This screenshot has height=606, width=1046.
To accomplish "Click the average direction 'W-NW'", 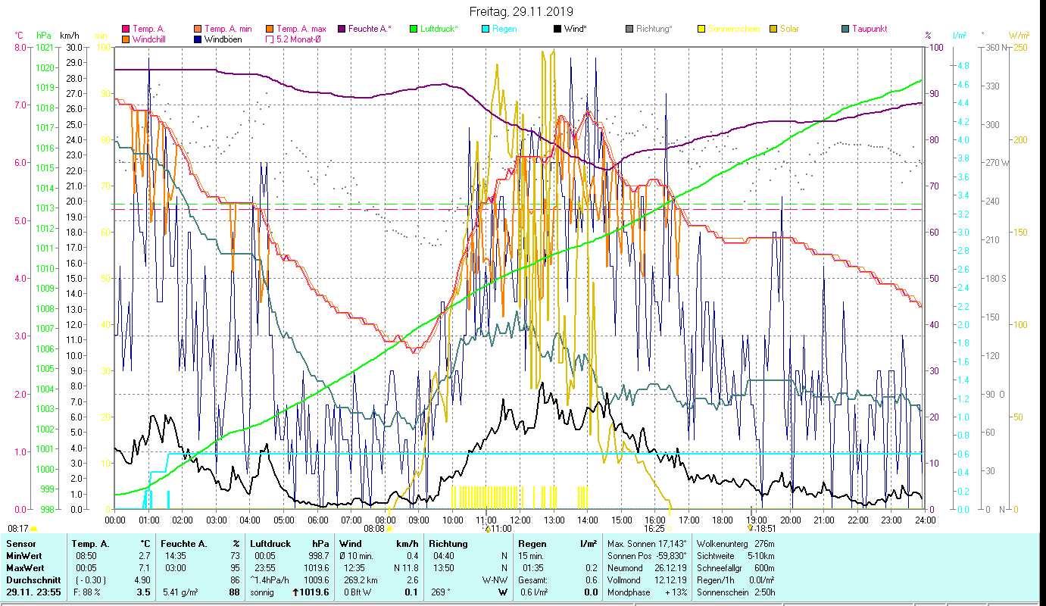I will pyautogui.click(x=495, y=580).
